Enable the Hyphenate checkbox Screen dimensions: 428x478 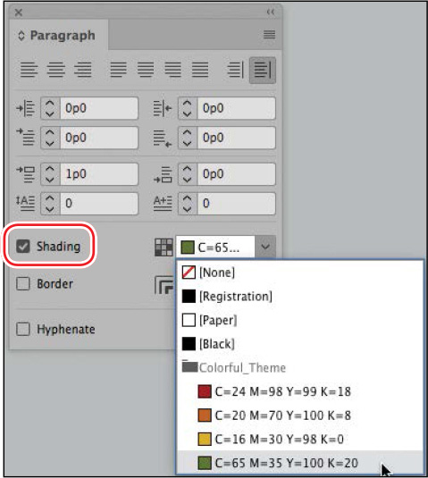click(x=23, y=329)
